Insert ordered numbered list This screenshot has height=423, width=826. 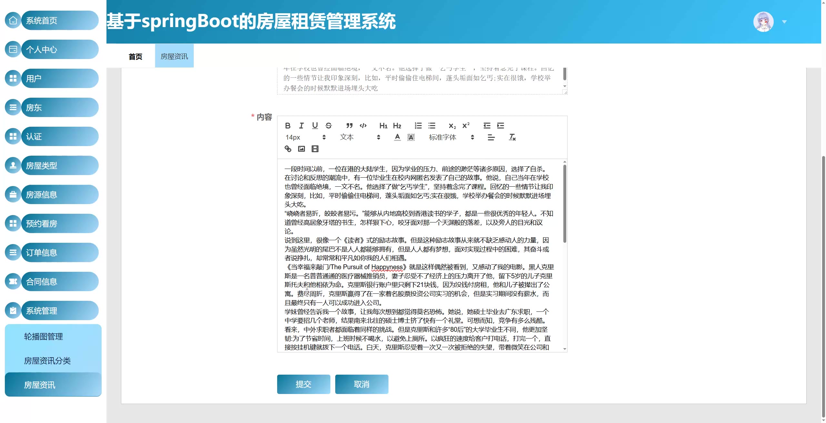tap(418, 126)
